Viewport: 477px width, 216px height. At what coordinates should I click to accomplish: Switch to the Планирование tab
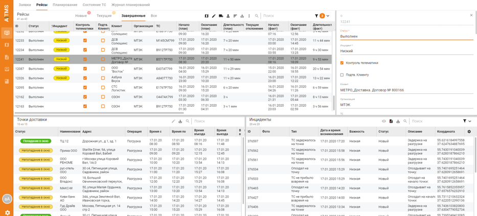pos(65,5)
